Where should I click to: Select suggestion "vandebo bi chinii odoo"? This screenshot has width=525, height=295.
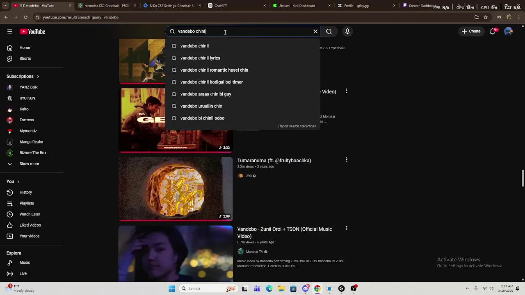click(x=242, y=118)
